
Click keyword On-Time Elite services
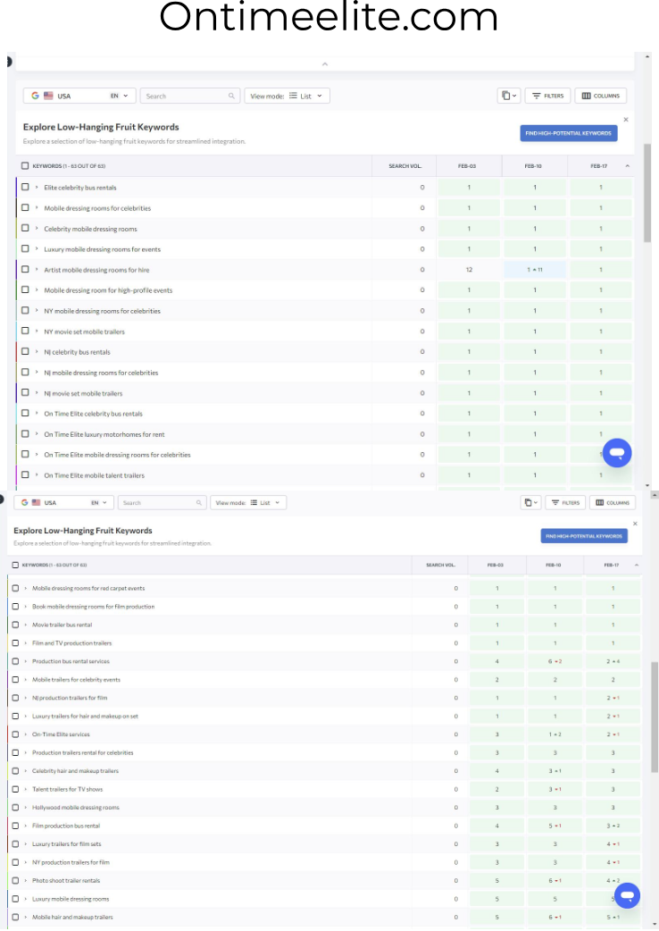tap(61, 734)
